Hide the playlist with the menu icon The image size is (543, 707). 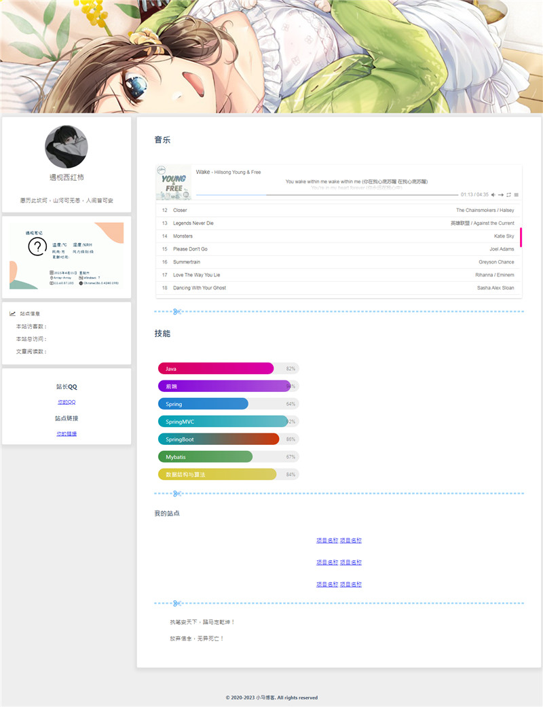[x=517, y=195]
